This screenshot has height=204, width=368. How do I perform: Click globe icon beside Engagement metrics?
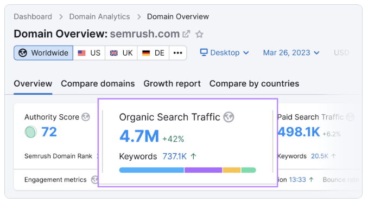pos(94,180)
